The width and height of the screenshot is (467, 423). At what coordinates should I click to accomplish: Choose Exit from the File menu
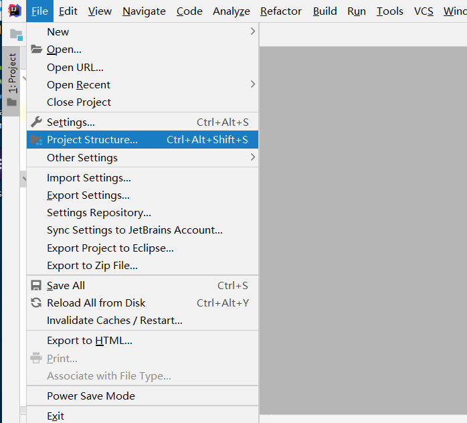coord(143,416)
